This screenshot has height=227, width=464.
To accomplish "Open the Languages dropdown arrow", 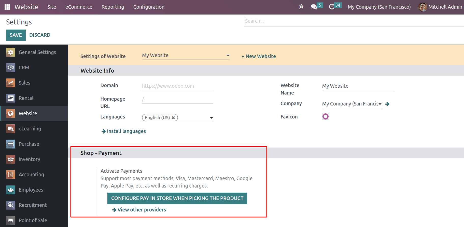I will [x=211, y=118].
